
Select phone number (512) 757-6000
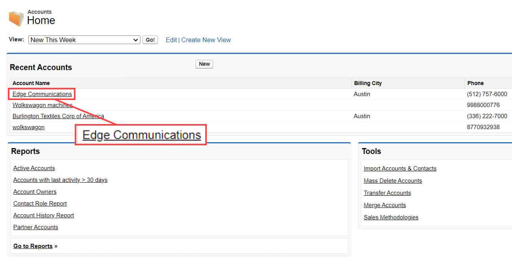(487, 94)
